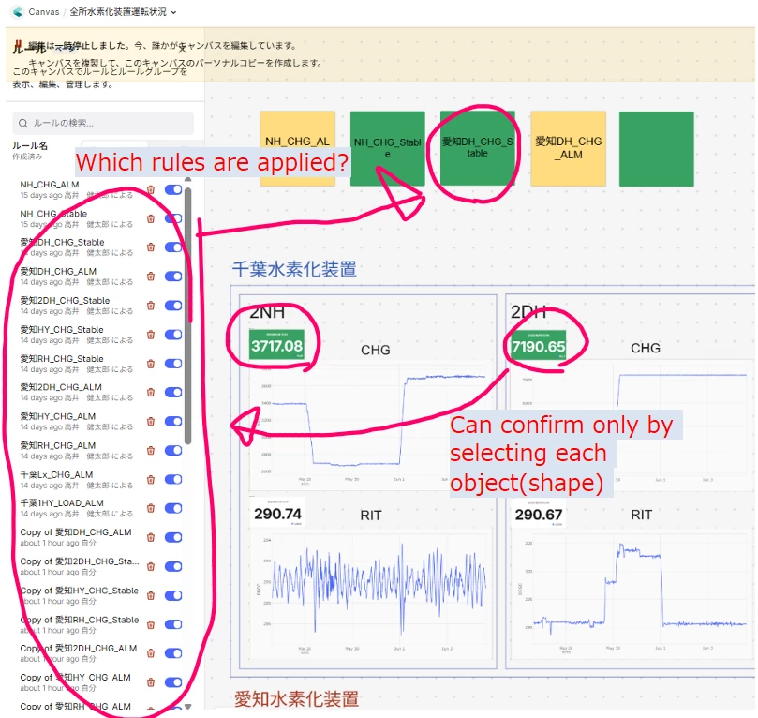This screenshot has height=718, width=758.
Task: Delete the 愛知HY_CHG_Stable rule via trash icon
Action: click(151, 334)
